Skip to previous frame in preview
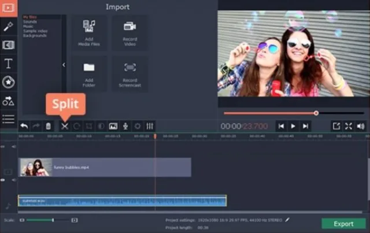The height and width of the screenshot is (233, 370). pyautogui.click(x=281, y=126)
